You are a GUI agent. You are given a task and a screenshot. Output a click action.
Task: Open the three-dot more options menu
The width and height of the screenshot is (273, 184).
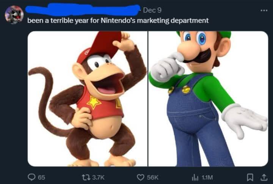264,11
